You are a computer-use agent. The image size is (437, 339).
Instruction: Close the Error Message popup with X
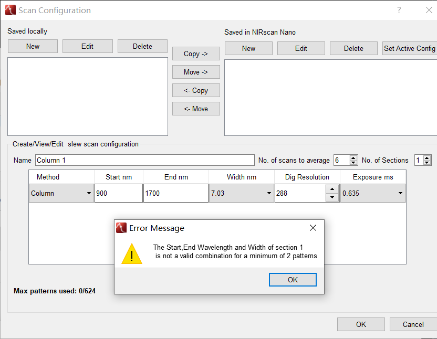(x=313, y=228)
